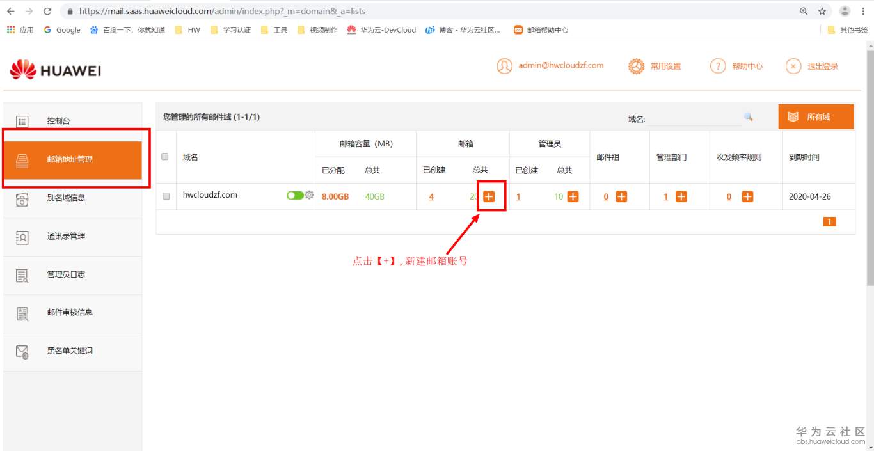Open the 控制台 sidebar item

coord(72,122)
